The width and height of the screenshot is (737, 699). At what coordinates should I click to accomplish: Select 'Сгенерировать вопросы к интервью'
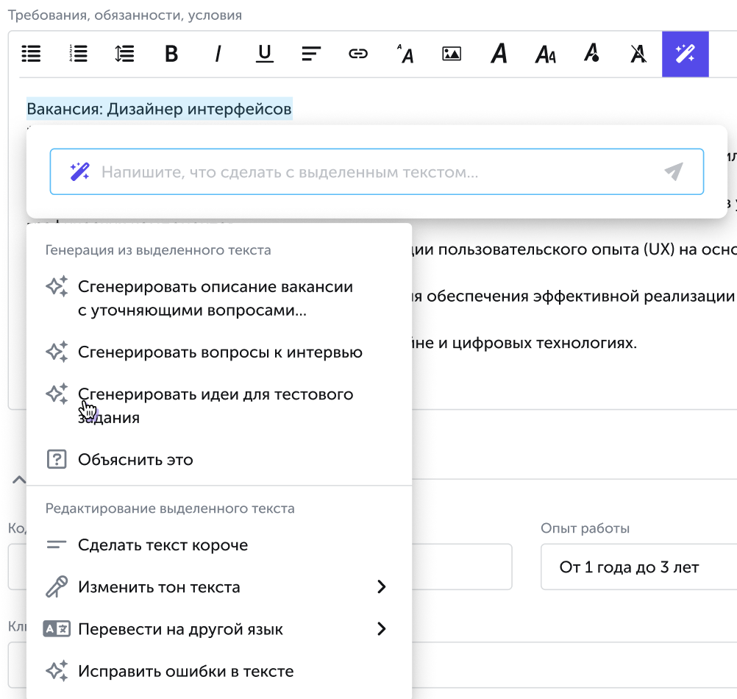point(220,352)
